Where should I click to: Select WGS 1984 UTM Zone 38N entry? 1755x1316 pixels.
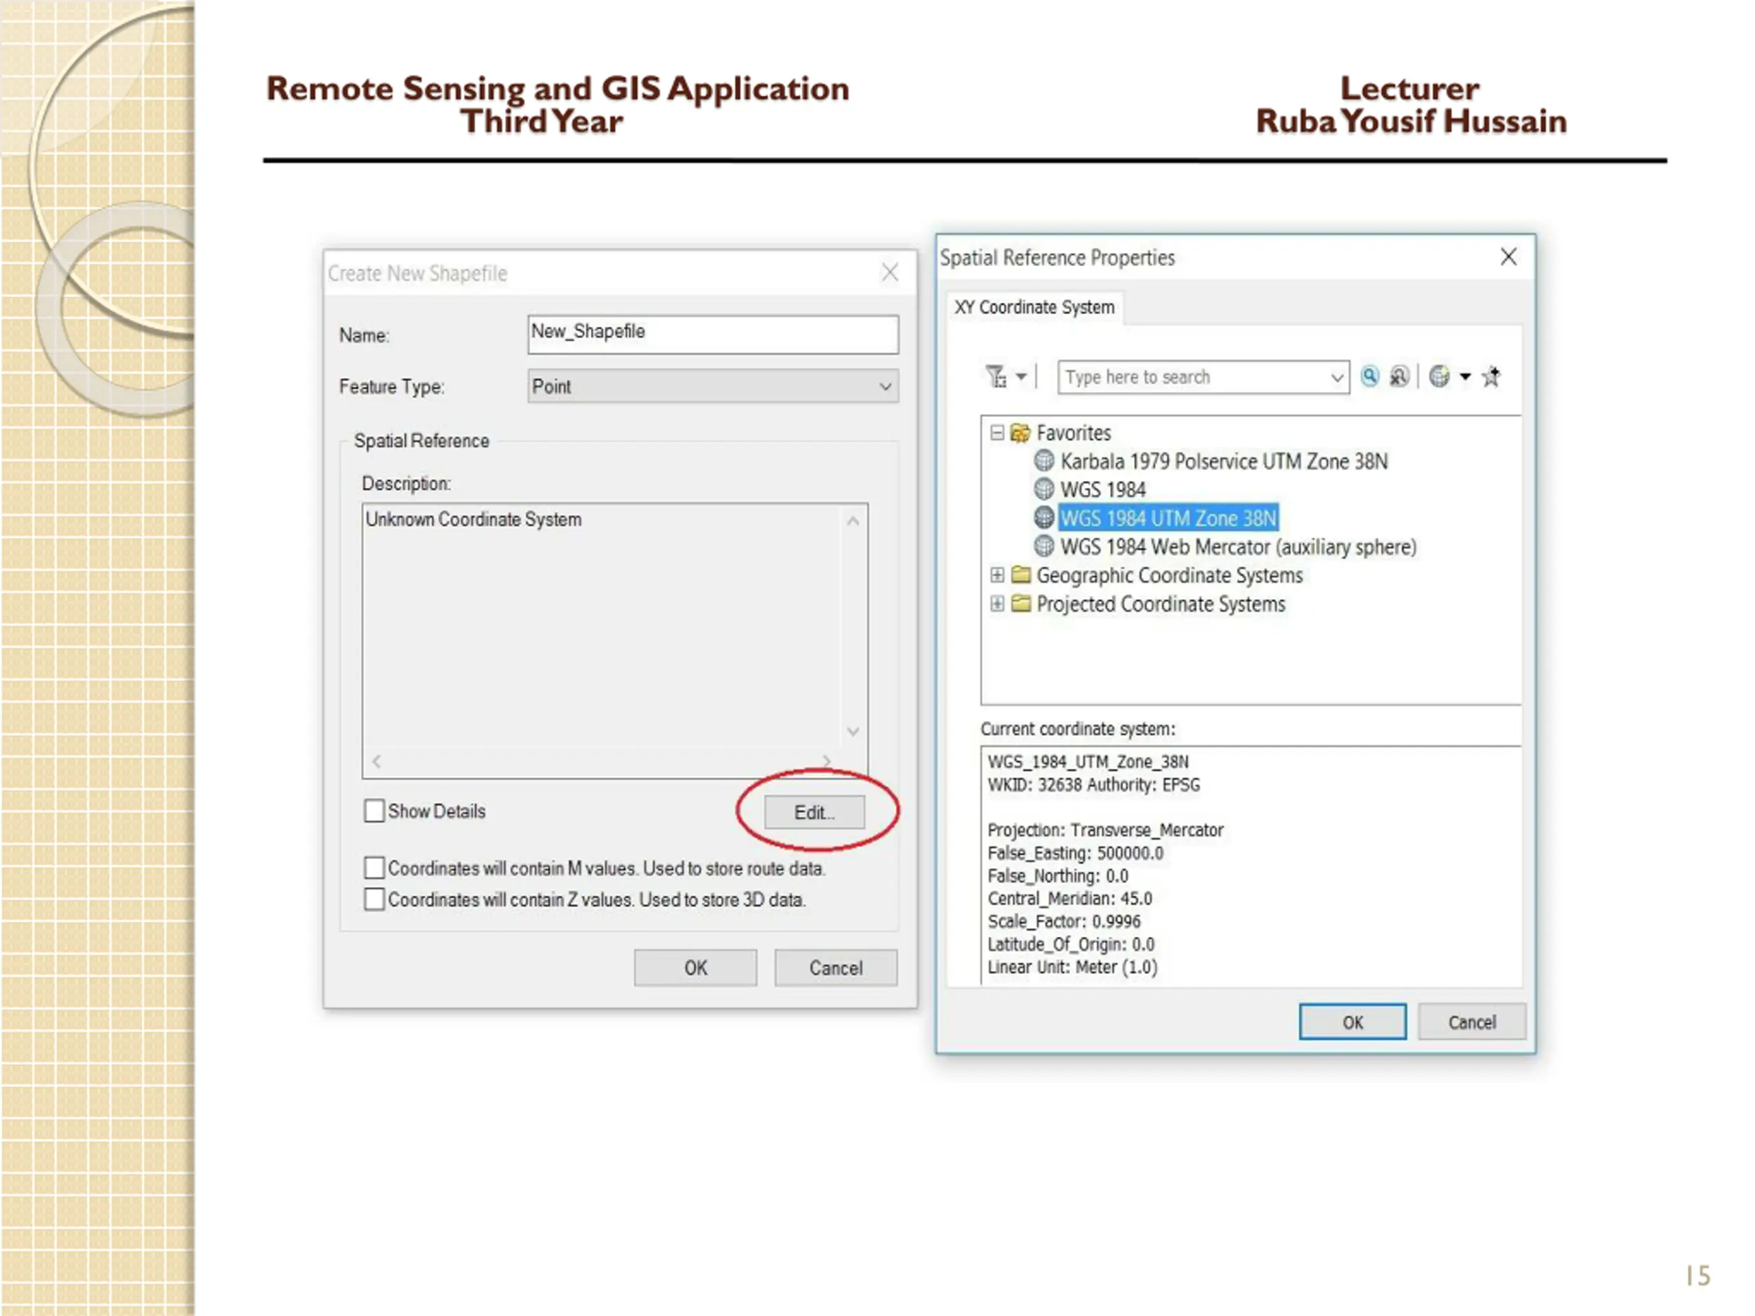point(1169,518)
